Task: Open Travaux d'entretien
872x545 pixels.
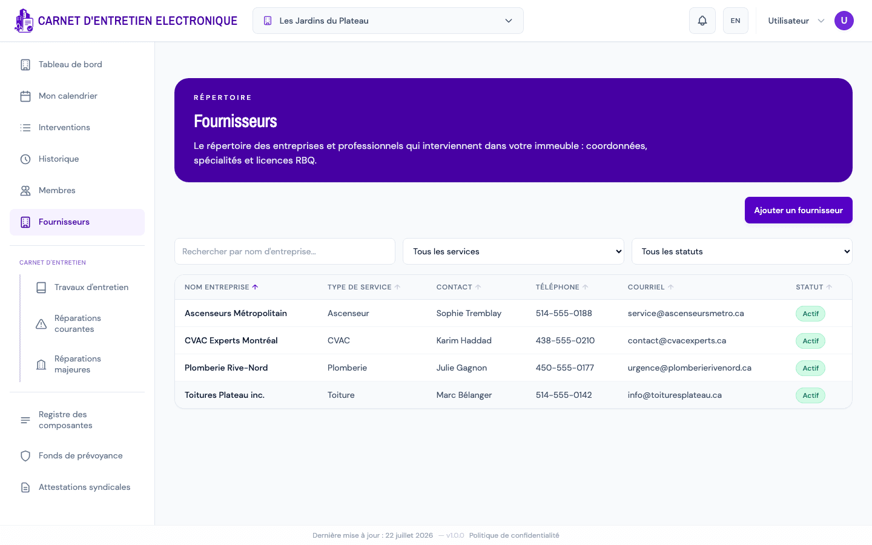Action: [x=85, y=288]
